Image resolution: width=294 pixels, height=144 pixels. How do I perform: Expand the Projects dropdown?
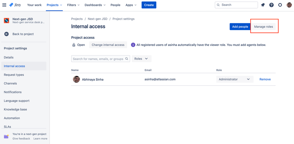tap(54, 5)
